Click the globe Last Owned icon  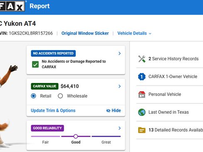coord(142,112)
